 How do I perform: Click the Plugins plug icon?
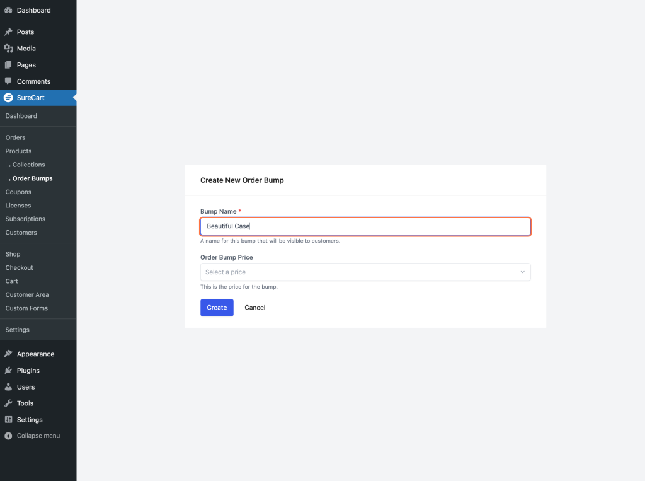[x=8, y=371]
